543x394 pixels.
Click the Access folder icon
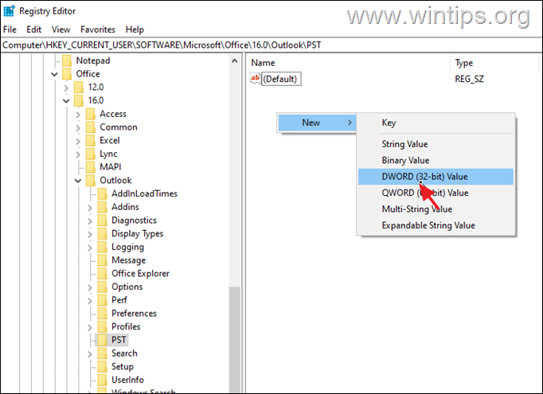click(91, 114)
